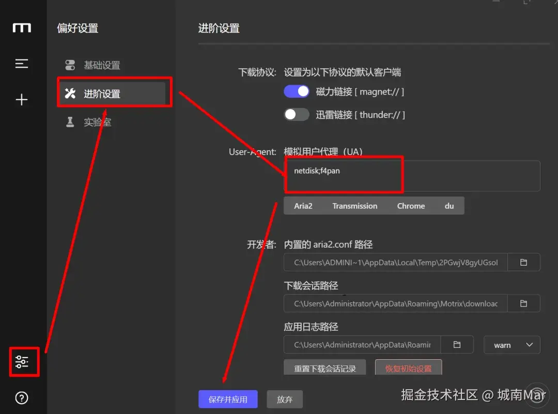The height and width of the screenshot is (414, 558).
Task: Open help via the question mark icon
Action: [x=22, y=397]
